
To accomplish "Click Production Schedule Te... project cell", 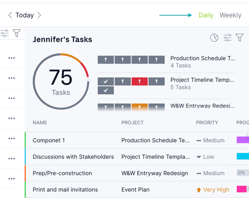I will point(155,140).
